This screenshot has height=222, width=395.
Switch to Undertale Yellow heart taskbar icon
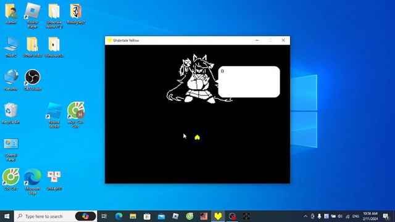tap(218, 216)
